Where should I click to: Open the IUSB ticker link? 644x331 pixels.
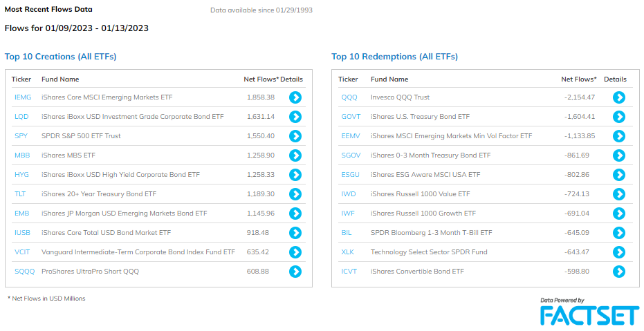22,233
